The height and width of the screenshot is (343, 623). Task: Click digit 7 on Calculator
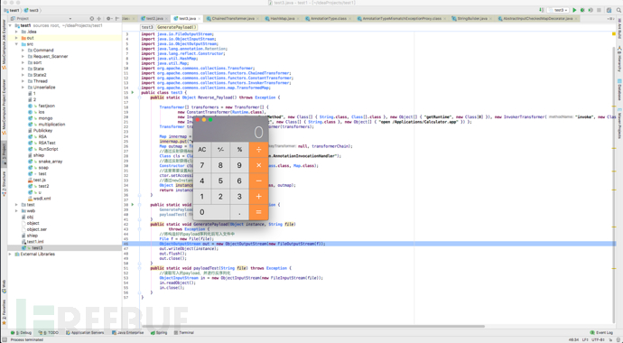tap(202, 165)
